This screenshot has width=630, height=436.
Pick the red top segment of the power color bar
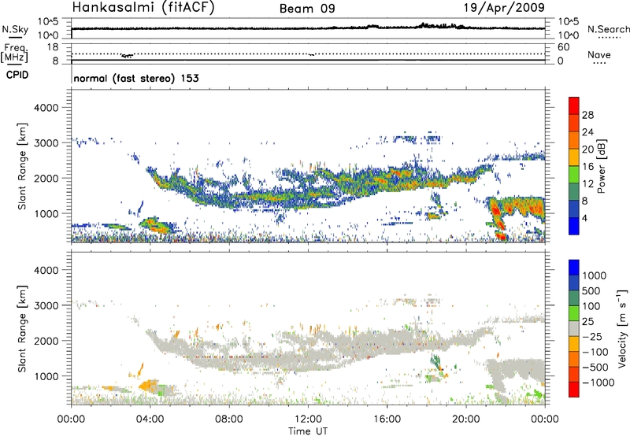(x=574, y=105)
